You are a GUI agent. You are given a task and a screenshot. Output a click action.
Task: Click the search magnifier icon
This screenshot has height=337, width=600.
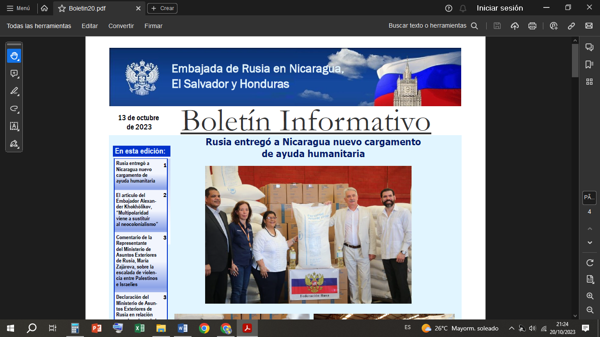coord(474,26)
